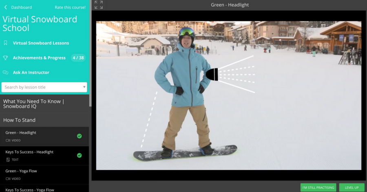Open Ask An Instructor
This screenshot has width=367, height=192.
(31, 73)
